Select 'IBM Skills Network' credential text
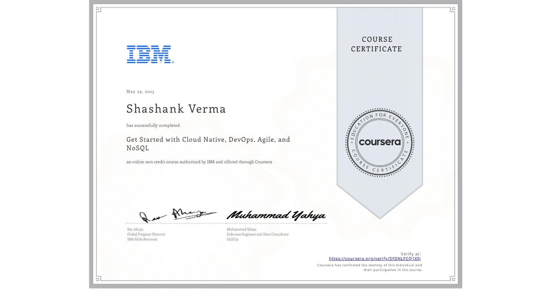Screen dimensions: 552x289 coord(142,239)
